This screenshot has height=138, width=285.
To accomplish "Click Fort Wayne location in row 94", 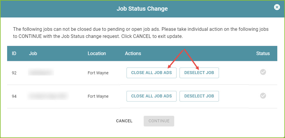I will point(98,96).
